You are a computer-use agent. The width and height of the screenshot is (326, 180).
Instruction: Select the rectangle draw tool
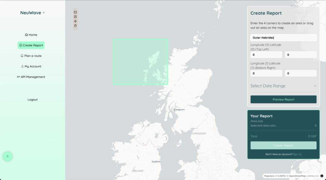[75, 12]
